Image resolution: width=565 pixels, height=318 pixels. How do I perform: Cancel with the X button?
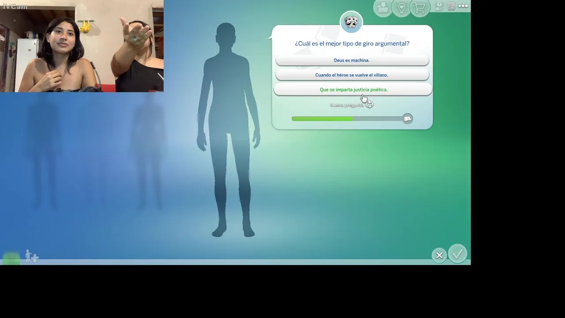pos(439,255)
